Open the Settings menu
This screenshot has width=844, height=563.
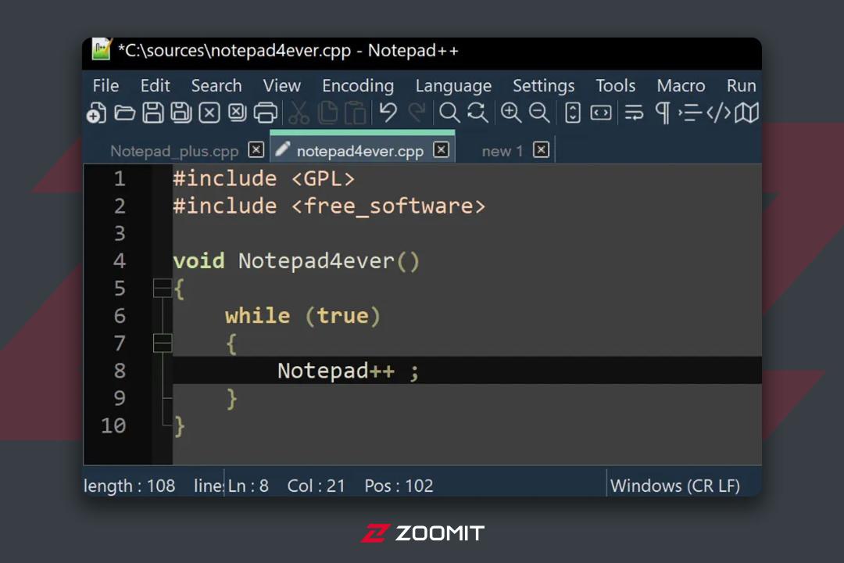(544, 86)
